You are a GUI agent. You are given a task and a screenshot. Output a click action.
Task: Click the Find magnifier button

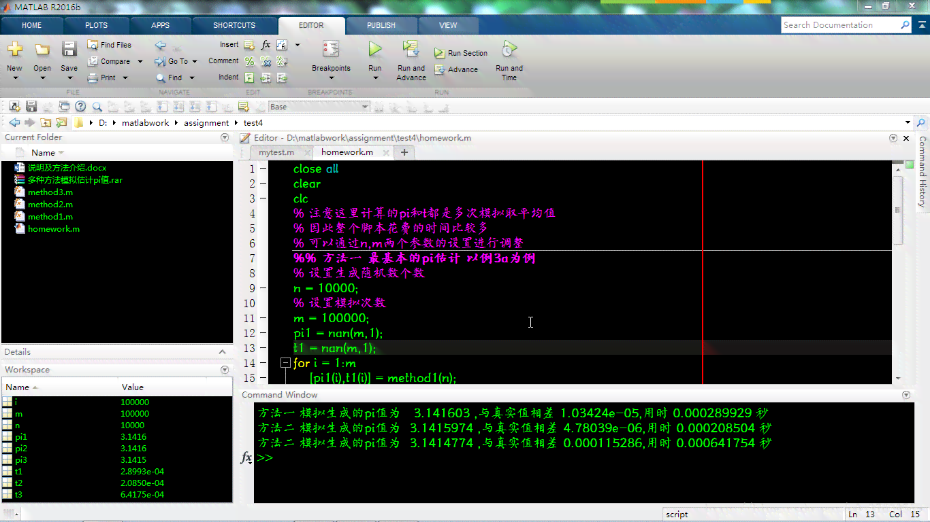point(170,77)
